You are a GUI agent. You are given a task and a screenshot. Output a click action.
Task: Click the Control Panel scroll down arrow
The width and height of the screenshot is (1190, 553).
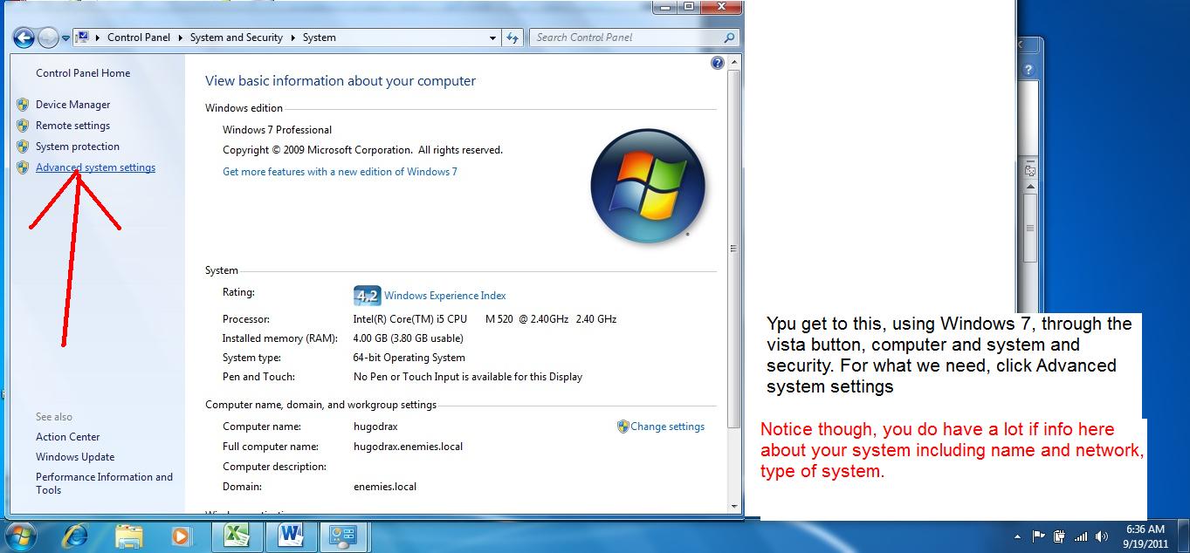[x=735, y=508]
